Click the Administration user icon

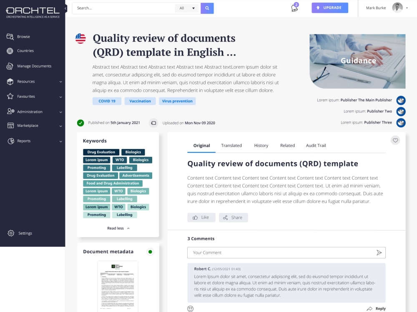11,111
